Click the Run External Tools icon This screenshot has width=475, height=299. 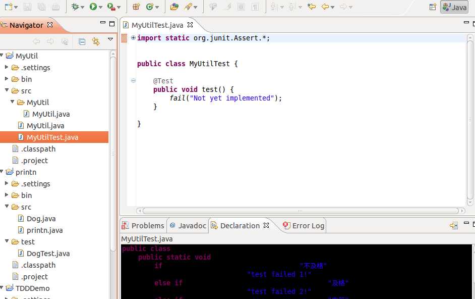coord(111,7)
